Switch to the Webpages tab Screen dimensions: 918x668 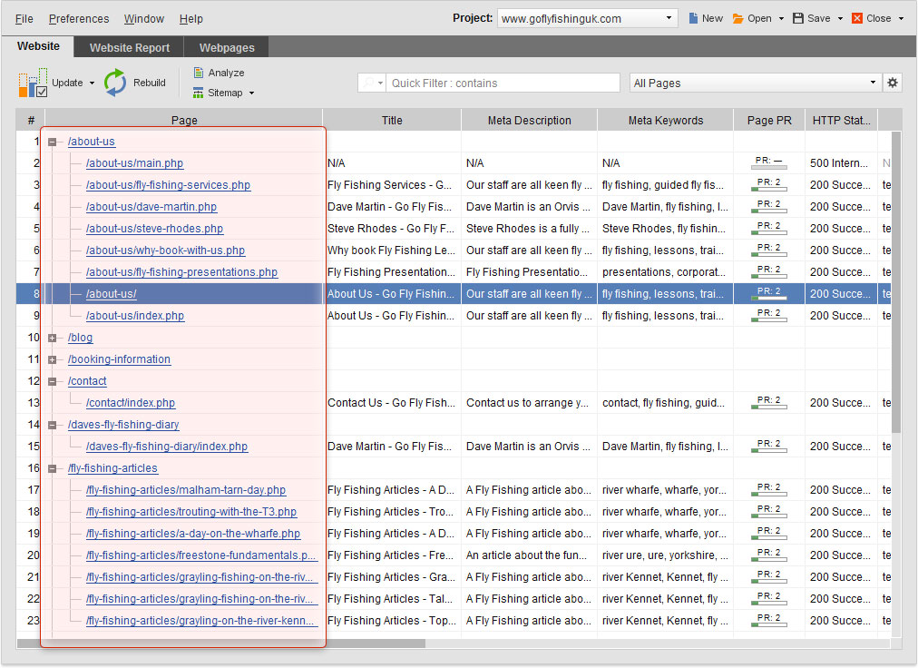227,47
